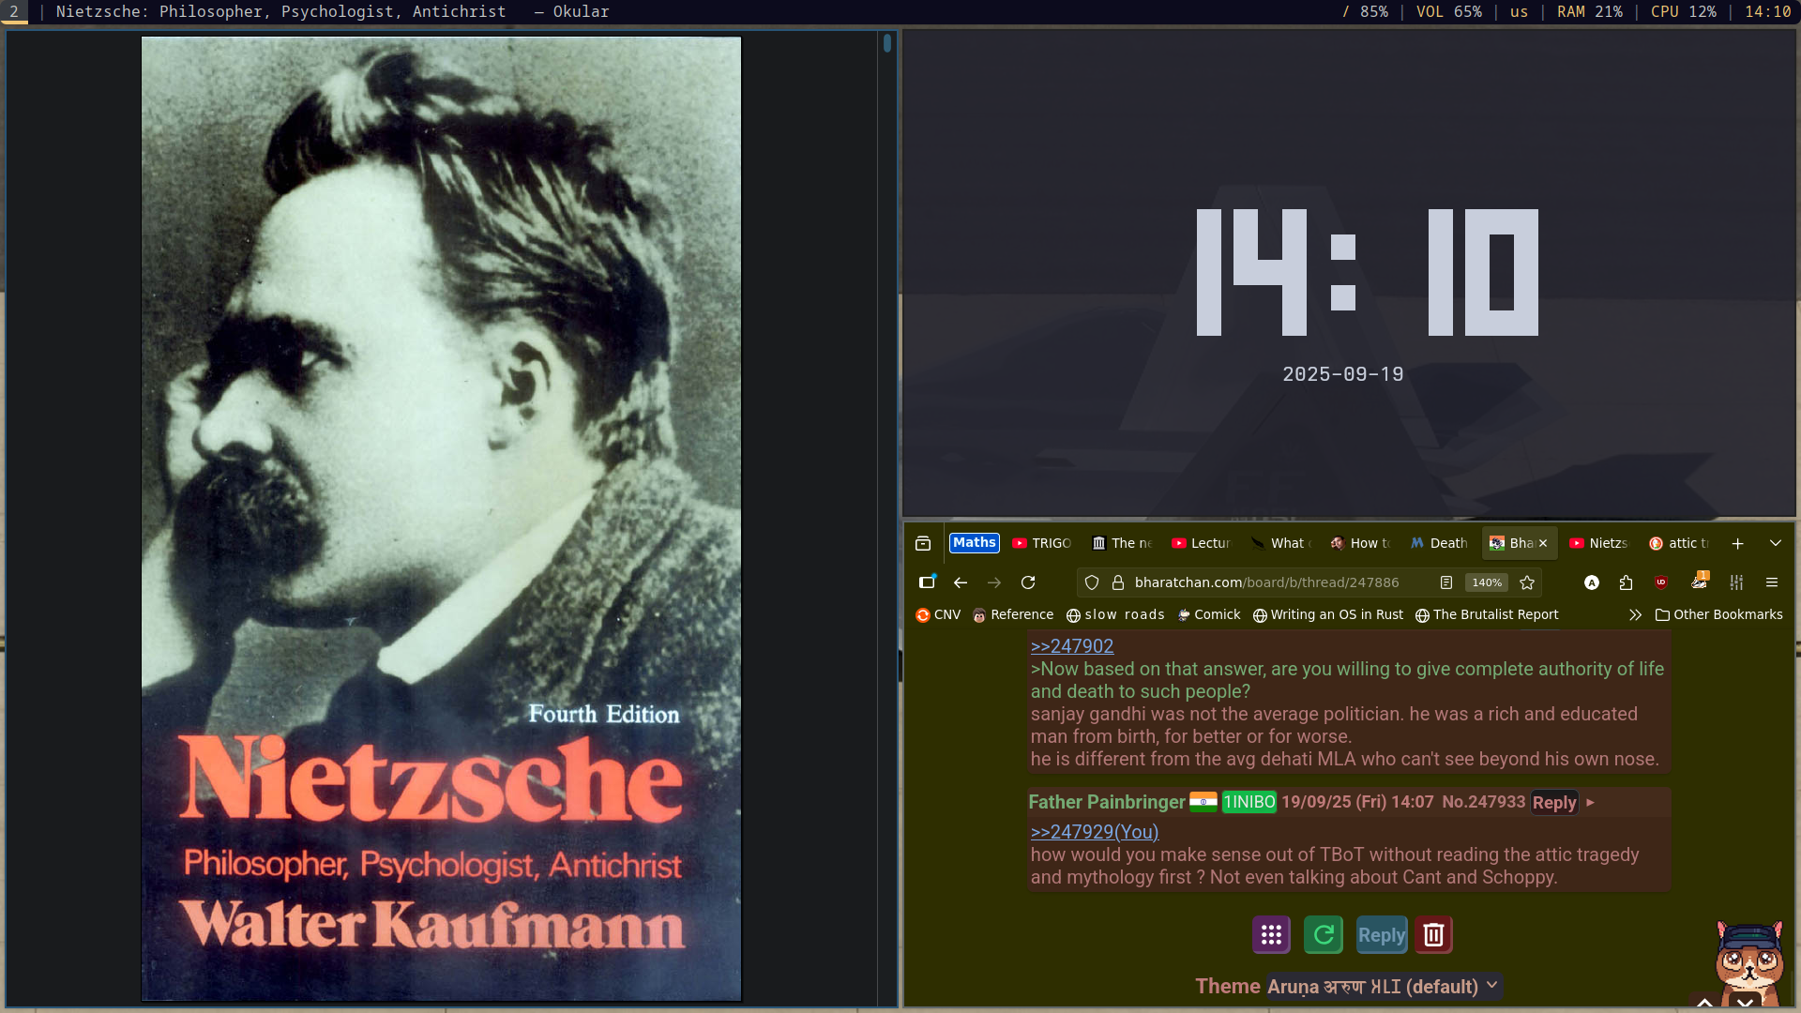This screenshot has height=1013, width=1801.
Task: Open 'The Brutalist Report' bookmark
Action: pos(1487,614)
